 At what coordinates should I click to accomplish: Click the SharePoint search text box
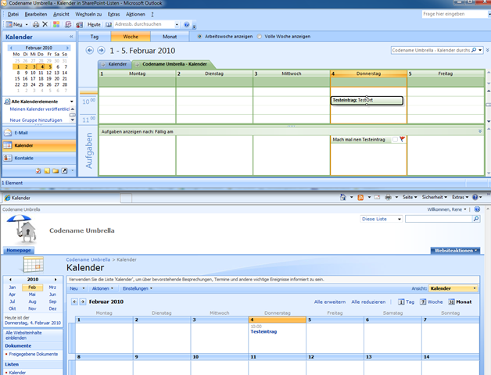tap(439, 219)
